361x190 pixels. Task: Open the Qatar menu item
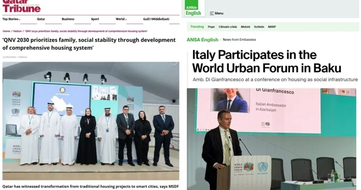pos(41,19)
